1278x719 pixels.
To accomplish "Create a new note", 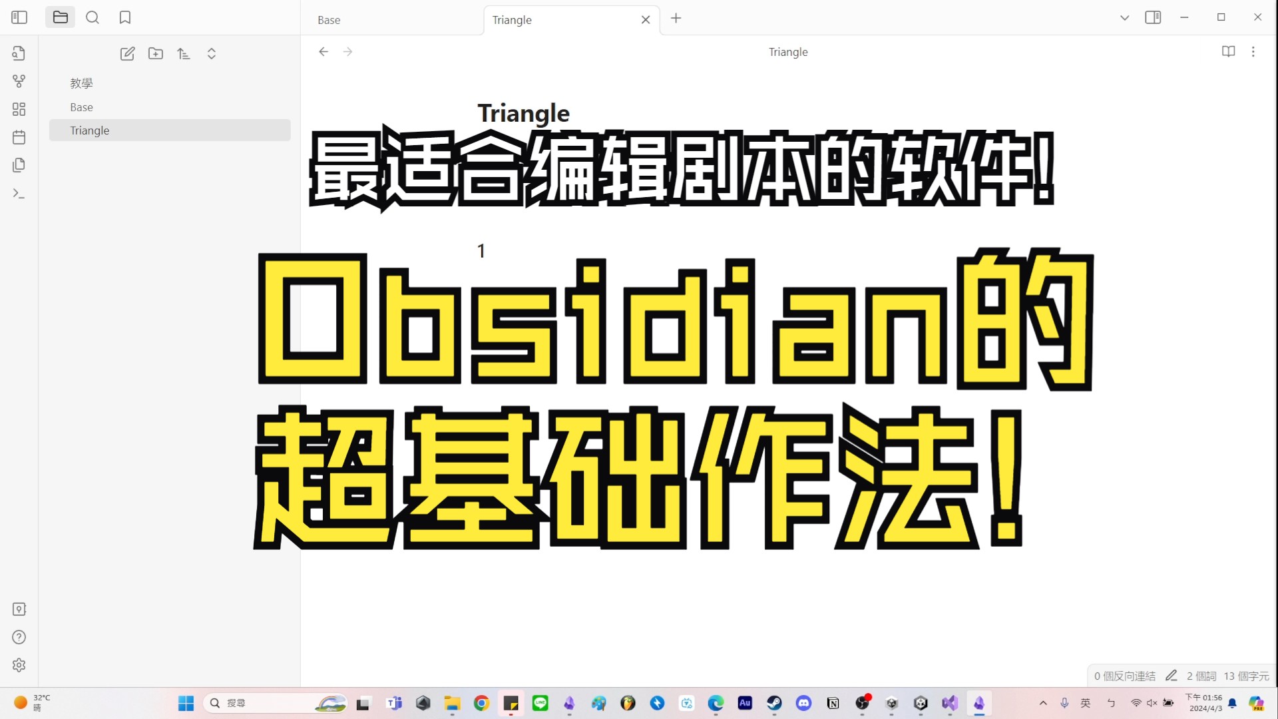I will tap(127, 54).
